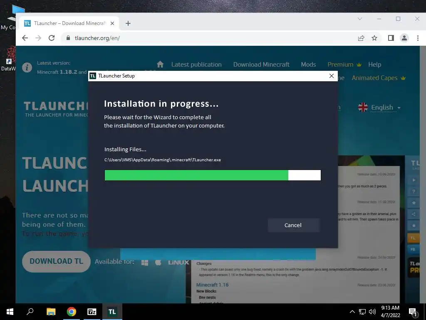Close the TLauncher browser tab
The width and height of the screenshot is (426, 320).
click(x=112, y=23)
